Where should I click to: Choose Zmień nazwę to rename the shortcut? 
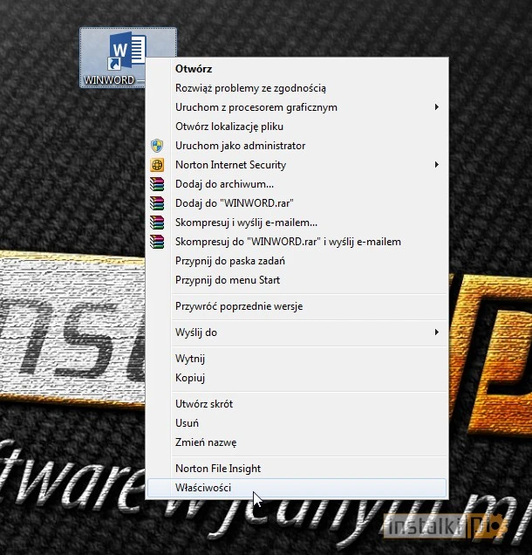pyautogui.click(x=206, y=442)
